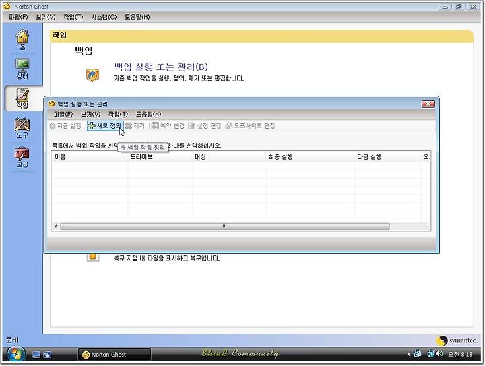Click 설정 편집 (Edit Settings) toolbar button

(x=205, y=125)
